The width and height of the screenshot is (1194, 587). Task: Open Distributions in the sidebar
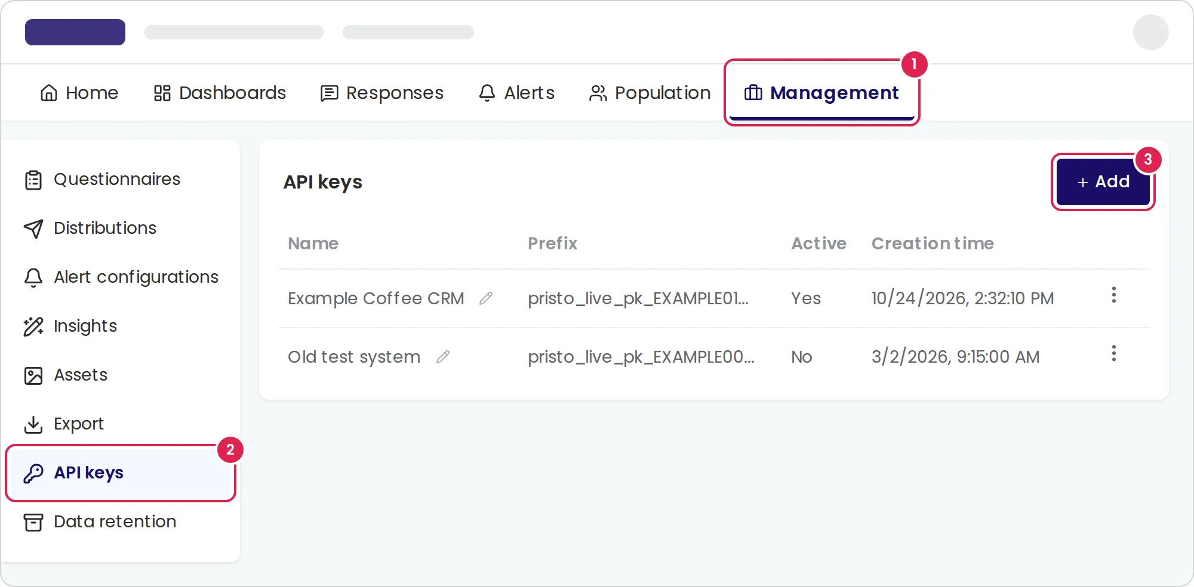pyautogui.click(x=121, y=228)
